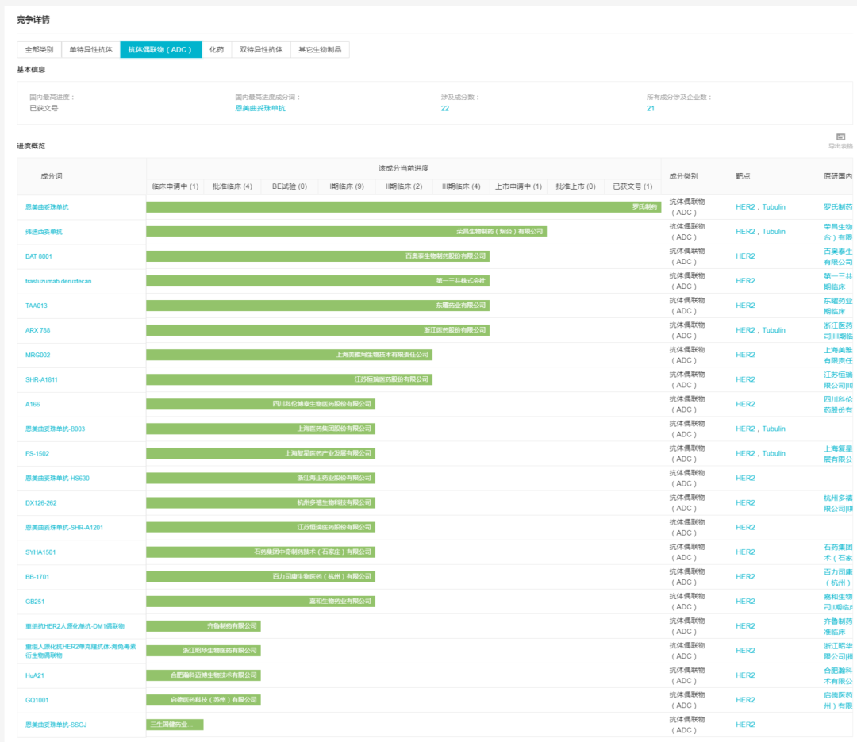Click the 石药集团中奇制药技术（石家庄）有限公司 bar
The width and height of the screenshot is (857, 742).
click(261, 552)
